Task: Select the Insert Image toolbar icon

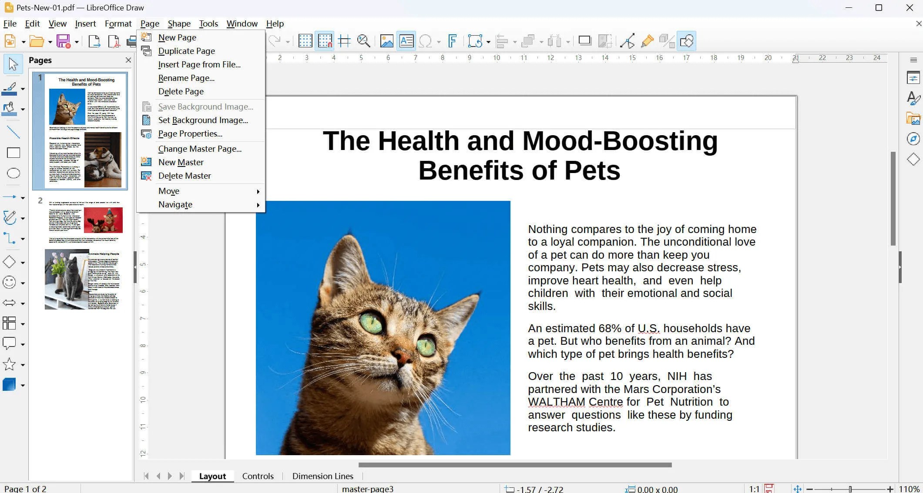Action: 387,40
